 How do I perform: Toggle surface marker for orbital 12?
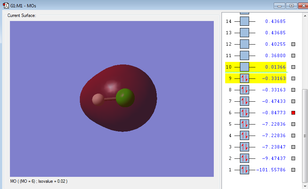point(293,44)
